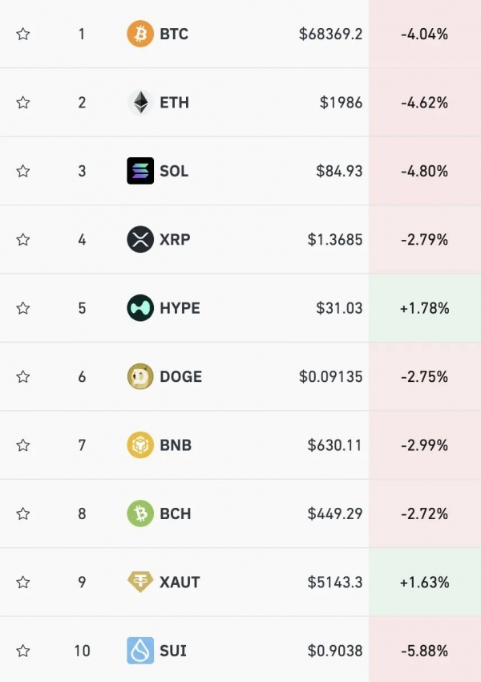Select the BNB price $630.11
The image size is (481, 682).
click(334, 445)
